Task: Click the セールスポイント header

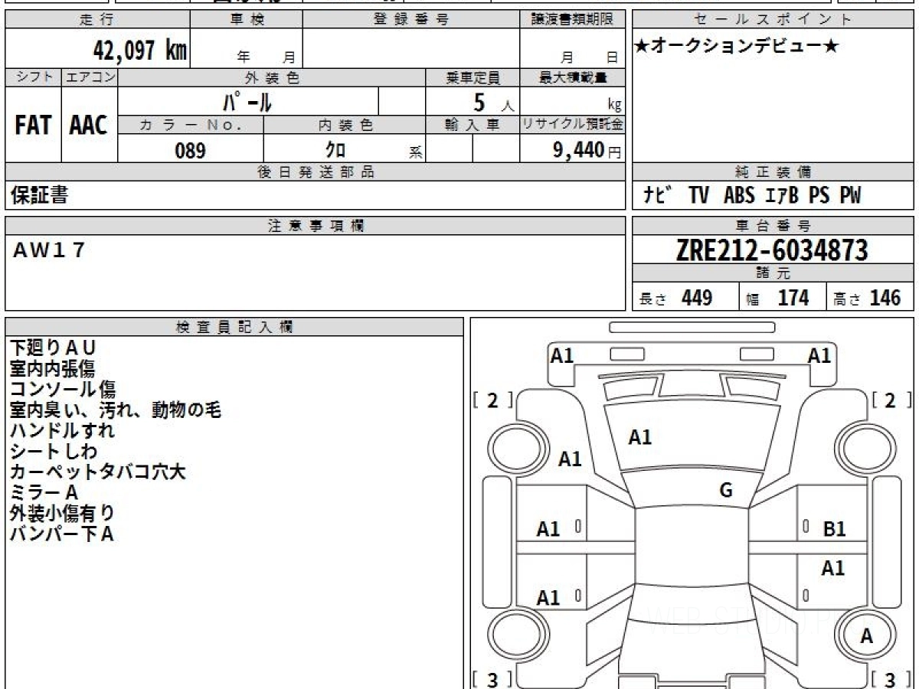Action: tap(773, 20)
